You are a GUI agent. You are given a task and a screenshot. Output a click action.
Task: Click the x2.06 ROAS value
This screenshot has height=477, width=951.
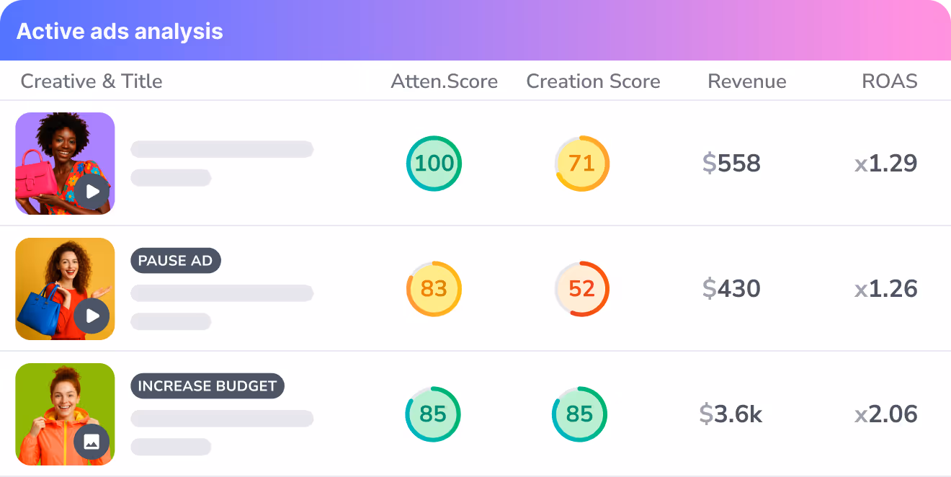(885, 414)
